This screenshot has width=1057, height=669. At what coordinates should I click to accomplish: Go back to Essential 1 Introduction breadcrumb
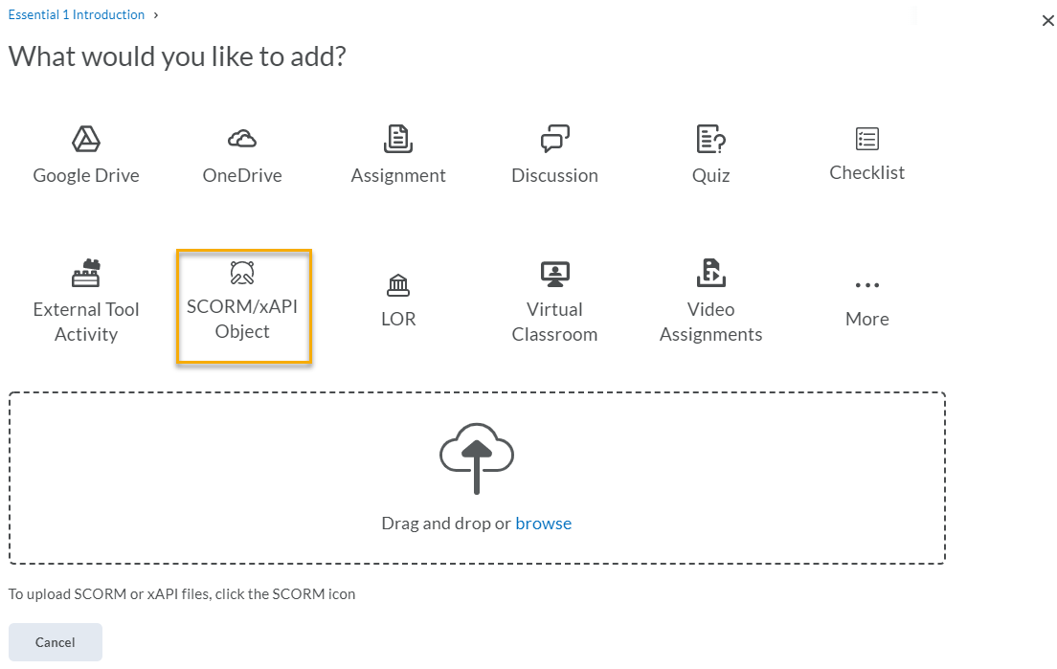(x=77, y=14)
